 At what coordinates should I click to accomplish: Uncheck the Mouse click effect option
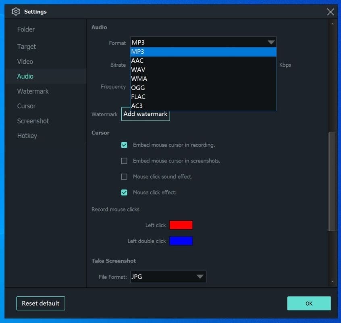click(x=124, y=193)
